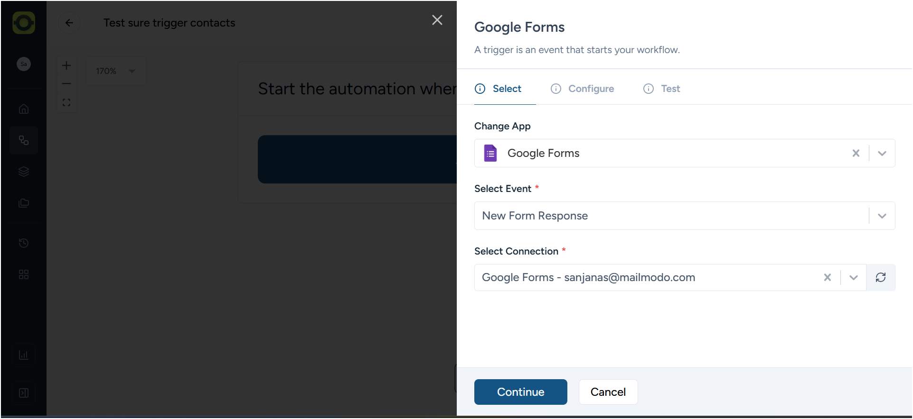Switch to the Test tab
Image resolution: width=913 pixels, height=419 pixels.
(662, 89)
